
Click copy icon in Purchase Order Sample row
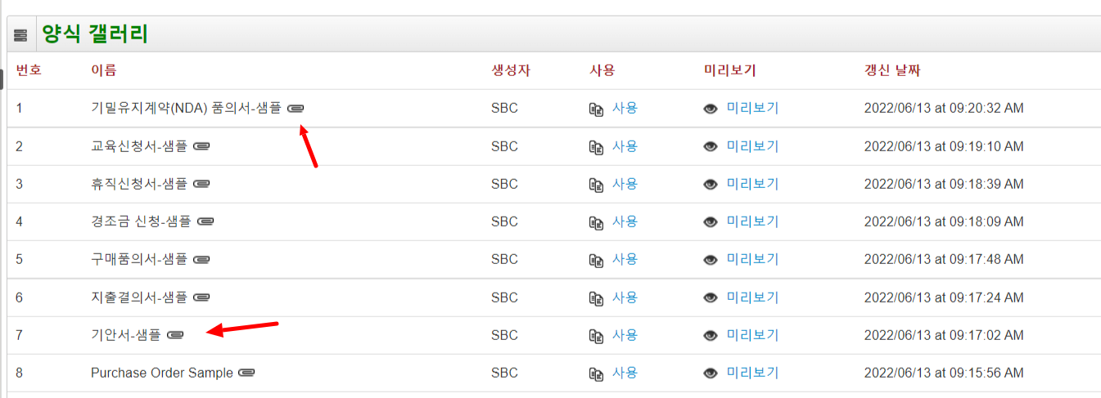pos(596,373)
